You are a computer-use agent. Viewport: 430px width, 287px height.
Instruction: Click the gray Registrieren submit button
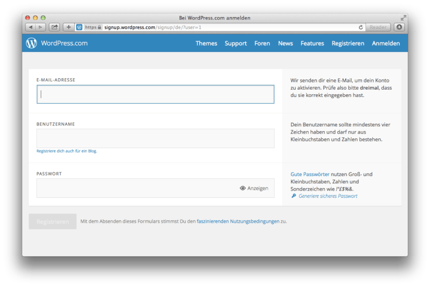click(52, 222)
